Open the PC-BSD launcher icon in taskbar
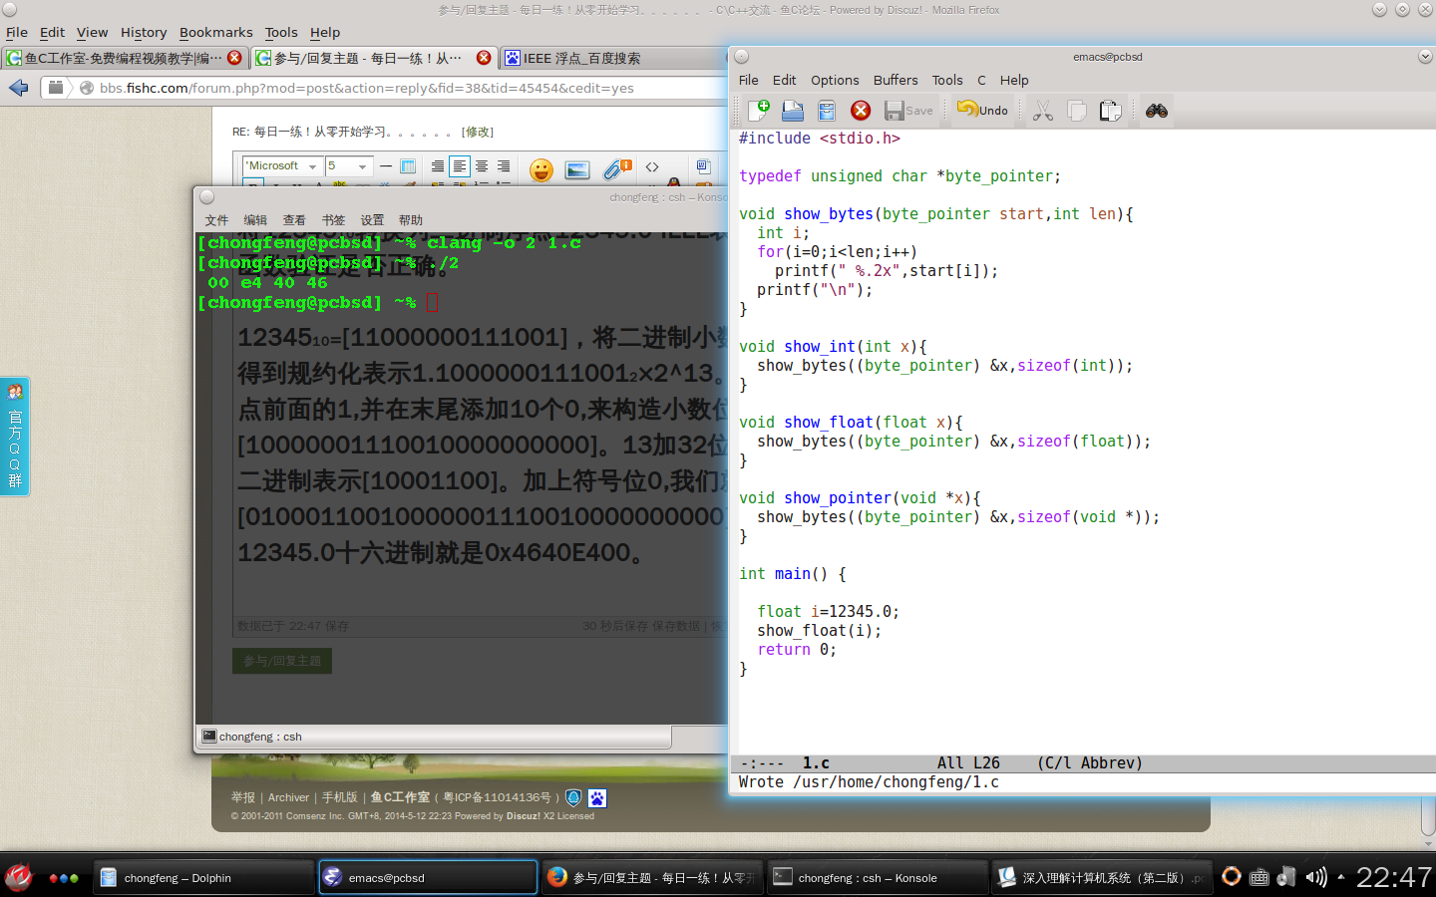The width and height of the screenshot is (1436, 897). [18, 877]
